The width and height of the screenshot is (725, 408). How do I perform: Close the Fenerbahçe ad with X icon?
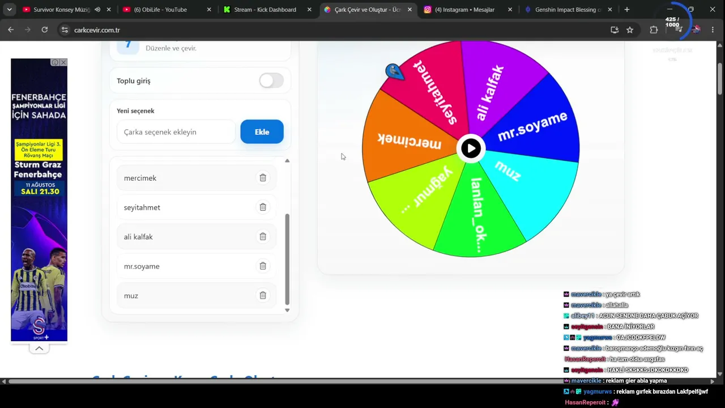63,62
